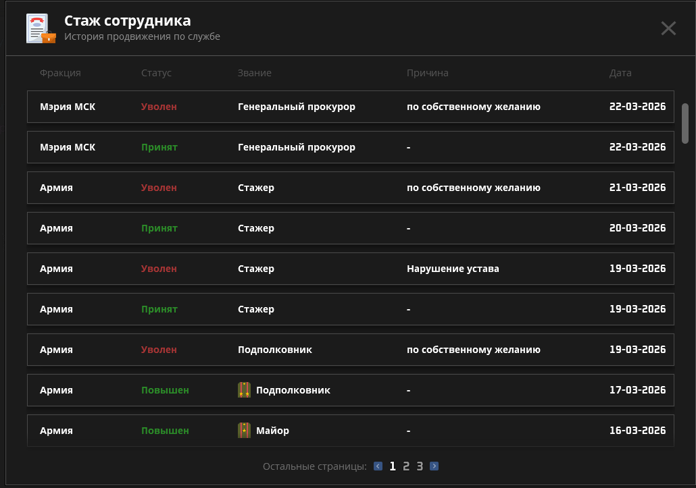The height and width of the screenshot is (488, 696).
Task: Click the Статус column header
Action: coord(156,73)
